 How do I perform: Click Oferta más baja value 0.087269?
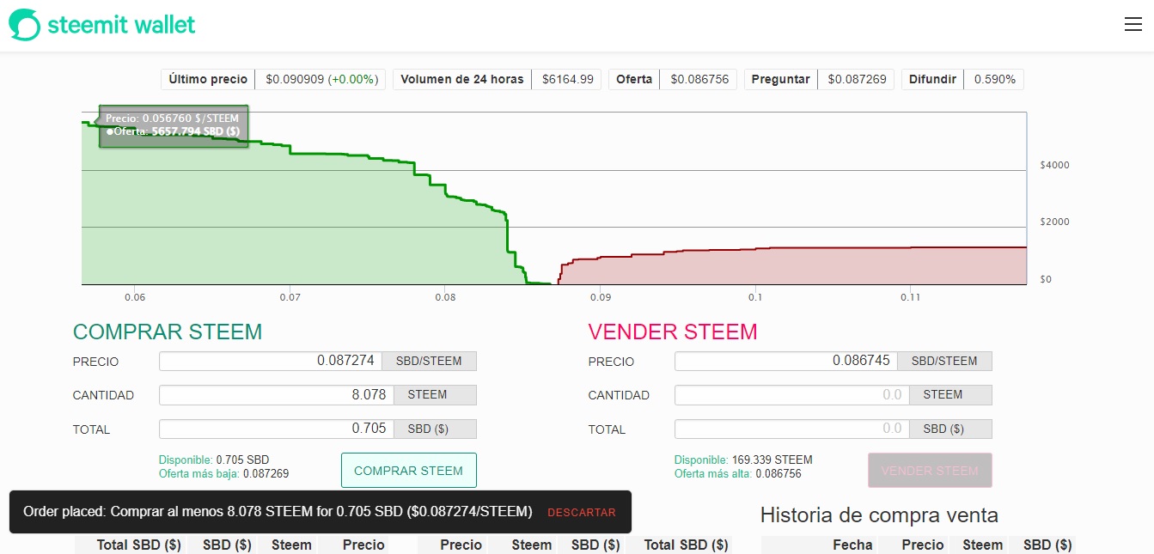coord(266,473)
